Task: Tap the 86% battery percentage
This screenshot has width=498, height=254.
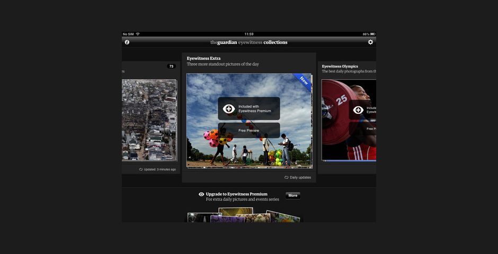Action: click(366, 34)
